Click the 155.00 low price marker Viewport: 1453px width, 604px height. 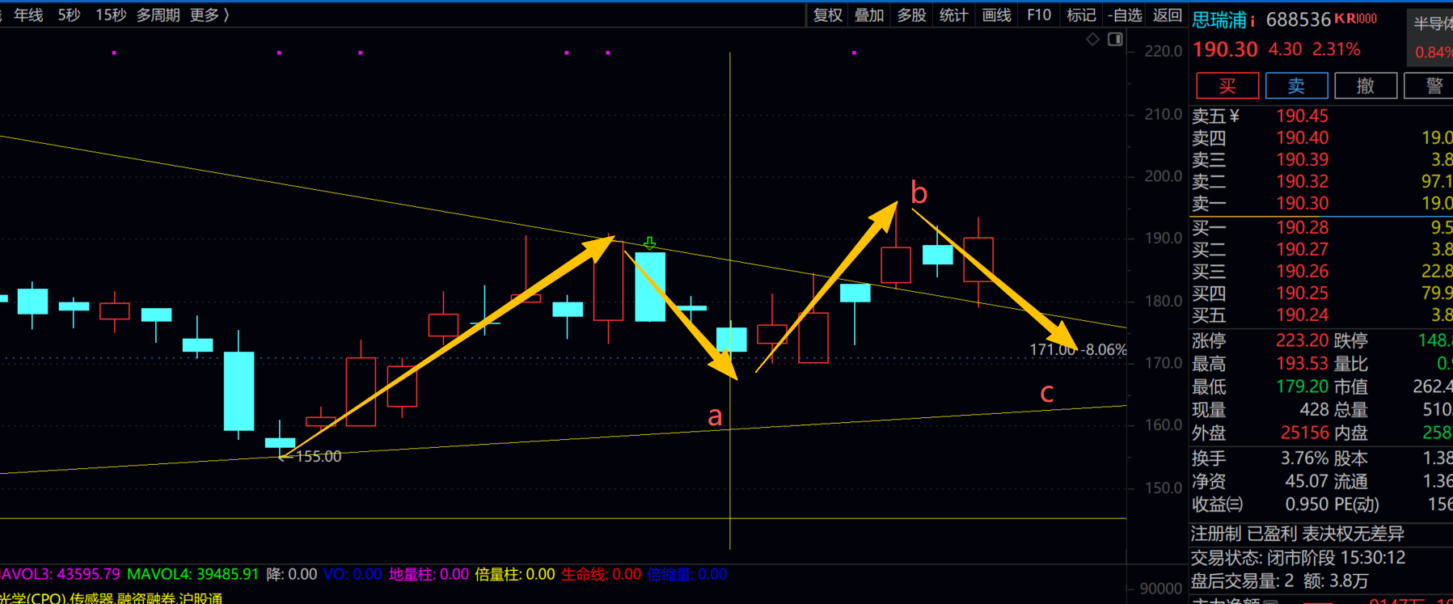tap(317, 457)
